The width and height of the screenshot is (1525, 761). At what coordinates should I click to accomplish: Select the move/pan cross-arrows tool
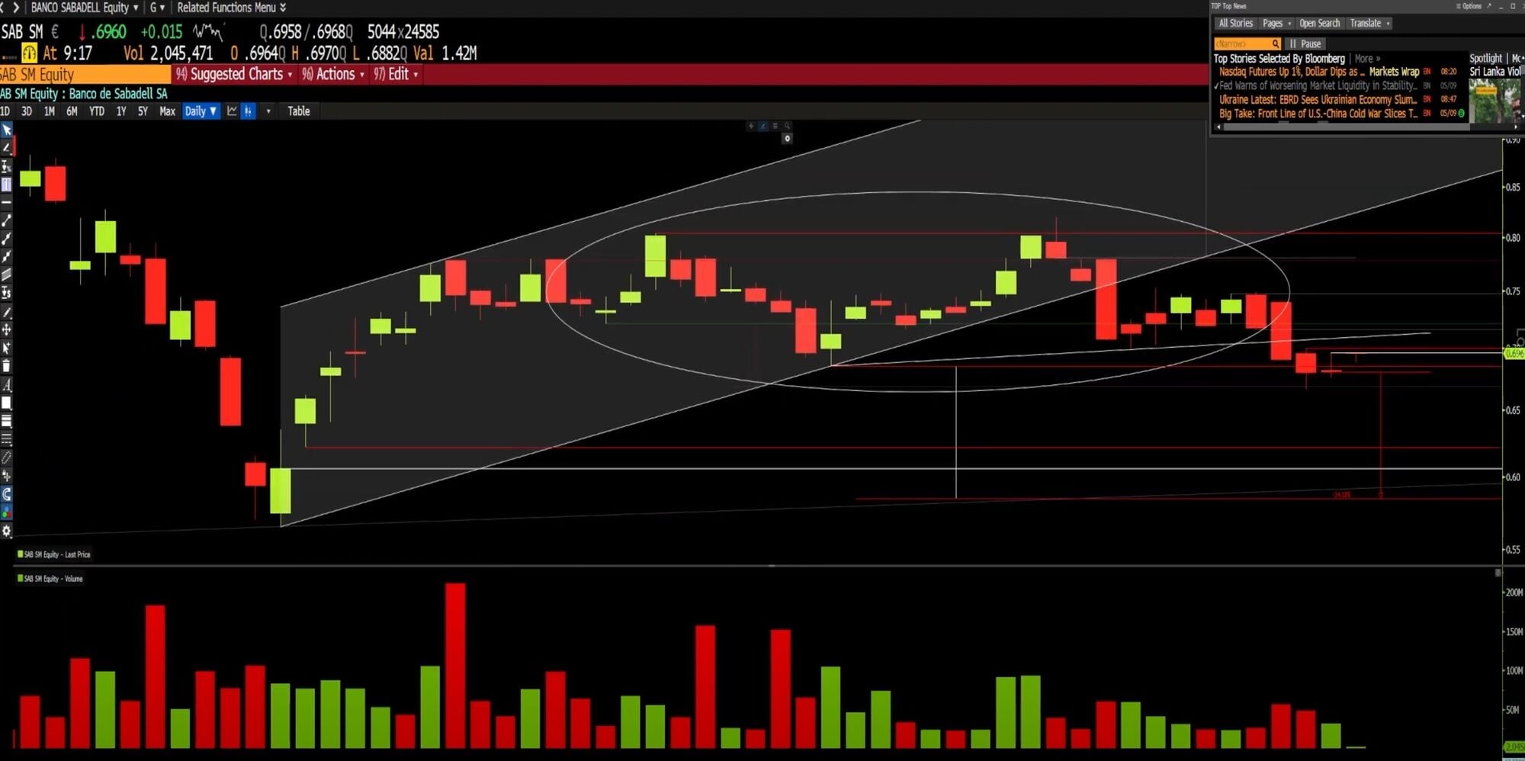click(x=7, y=329)
